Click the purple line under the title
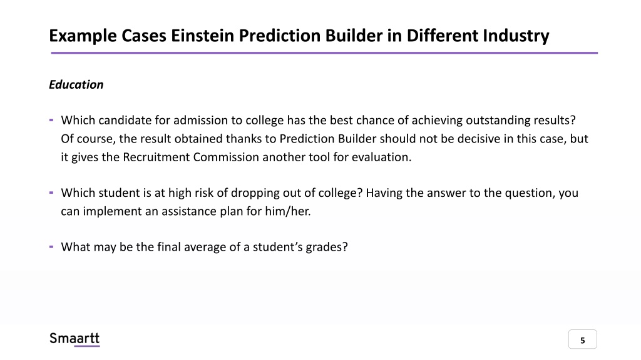 (324, 52)
